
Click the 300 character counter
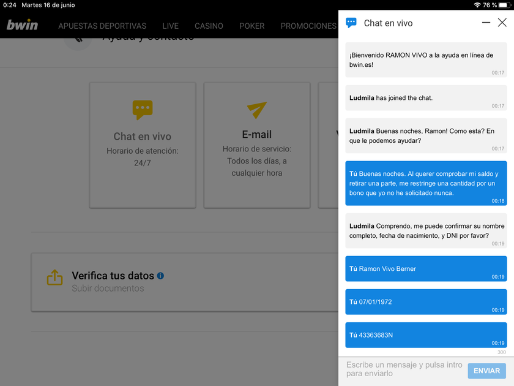tap(502, 352)
